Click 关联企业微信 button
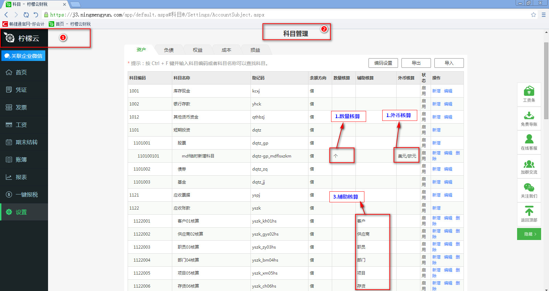 pos(23,56)
